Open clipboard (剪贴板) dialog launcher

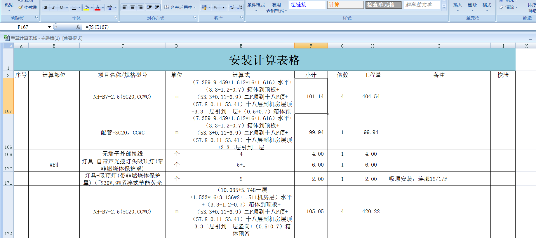tap(37, 17)
